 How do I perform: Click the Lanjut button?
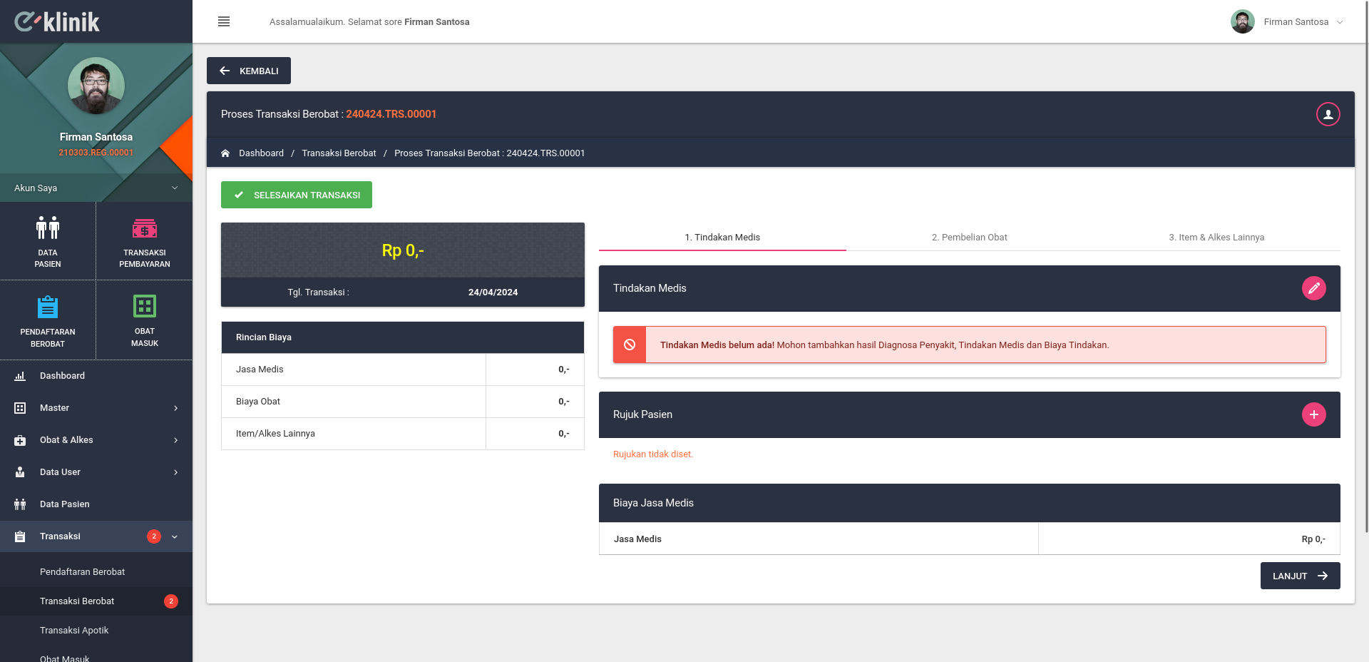1301,576
